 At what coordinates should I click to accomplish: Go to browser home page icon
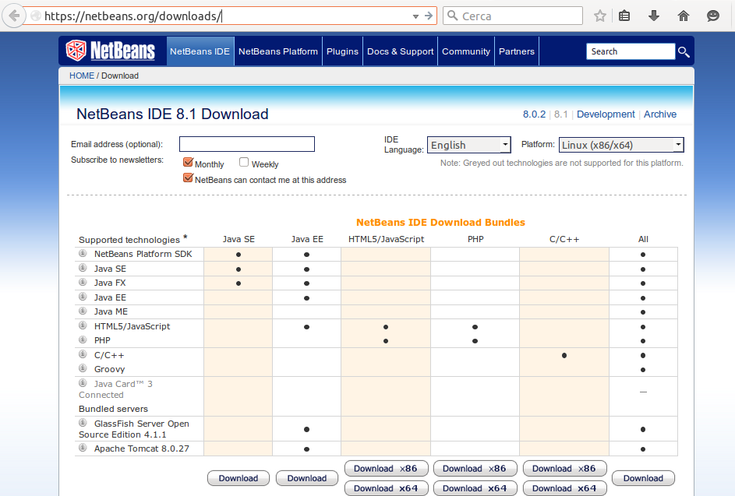[684, 16]
